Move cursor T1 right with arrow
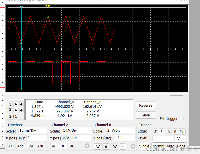 21,104
